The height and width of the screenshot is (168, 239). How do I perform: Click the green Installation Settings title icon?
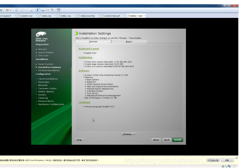coord(77,33)
